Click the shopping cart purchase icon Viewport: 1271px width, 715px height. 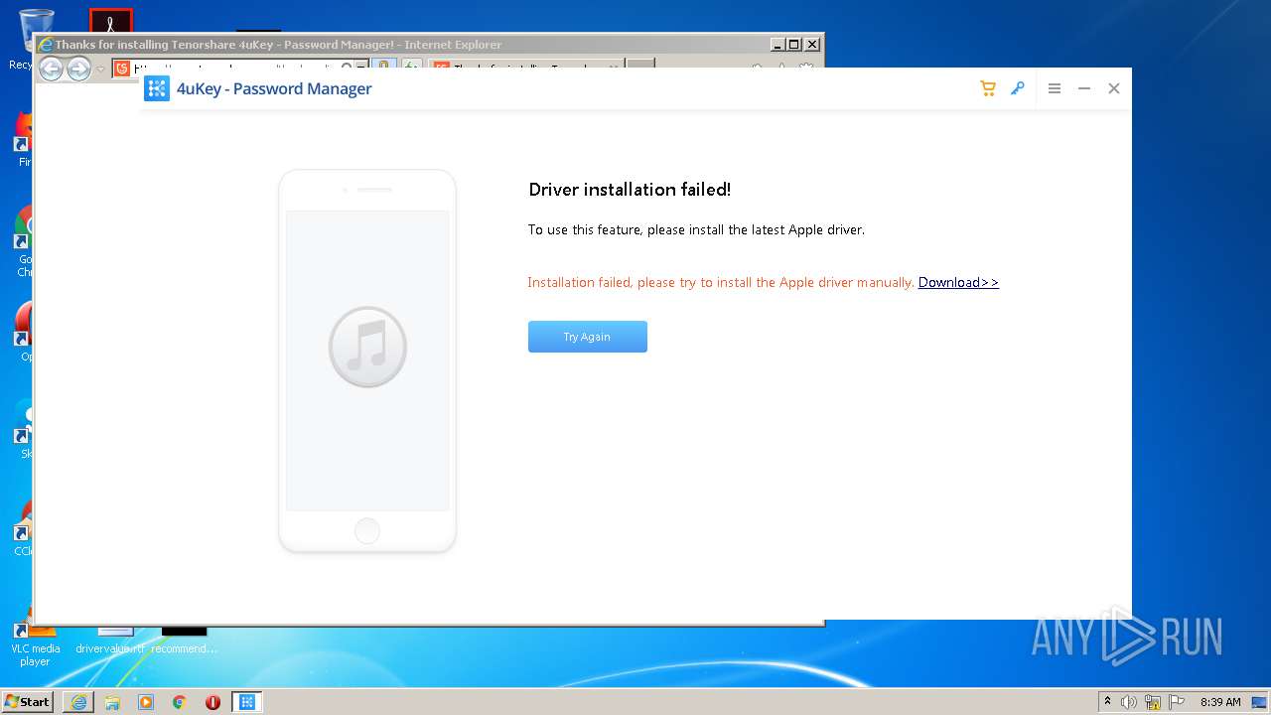click(x=987, y=88)
